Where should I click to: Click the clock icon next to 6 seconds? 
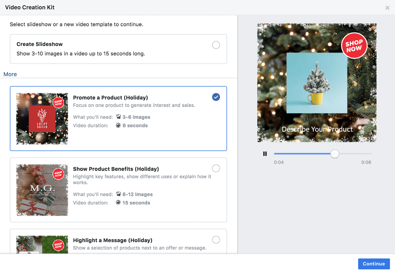pyautogui.click(x=118, y=125)
